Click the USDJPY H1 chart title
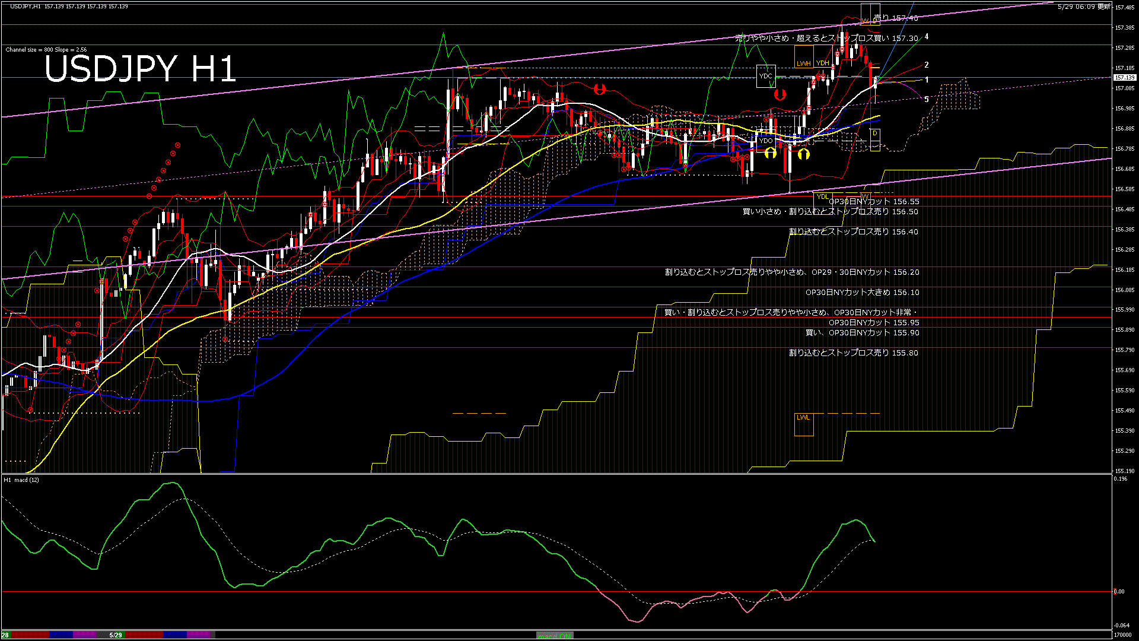The width and height of the screenshot is (1139, 641). coord(141,69)
